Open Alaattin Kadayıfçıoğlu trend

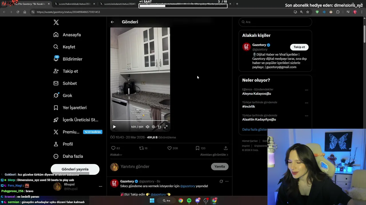click(x=259, y=120)
